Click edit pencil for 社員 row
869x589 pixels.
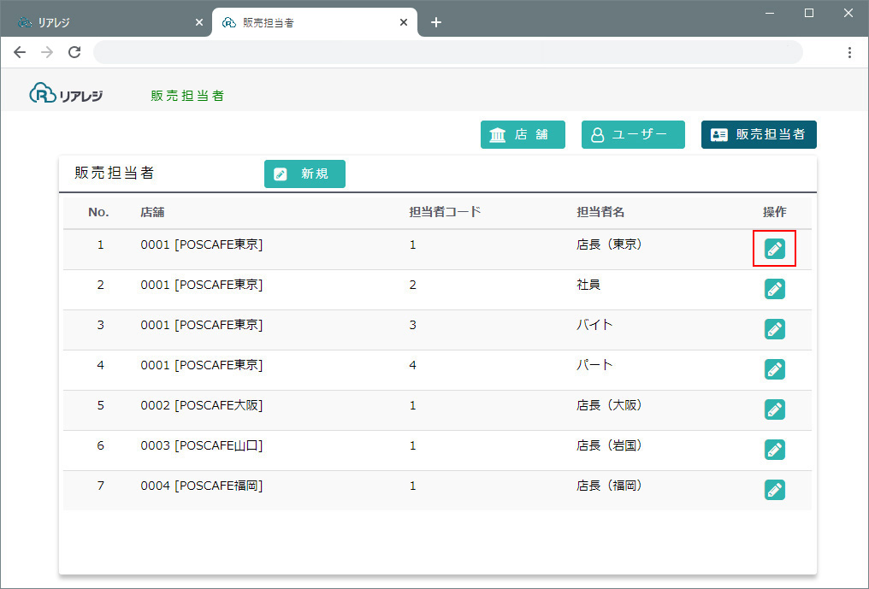point(774,289)
